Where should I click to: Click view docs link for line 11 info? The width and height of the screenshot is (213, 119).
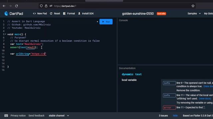point(205,99)
